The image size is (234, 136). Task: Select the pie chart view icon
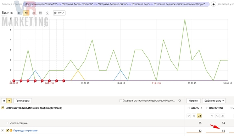click(19, 13)
